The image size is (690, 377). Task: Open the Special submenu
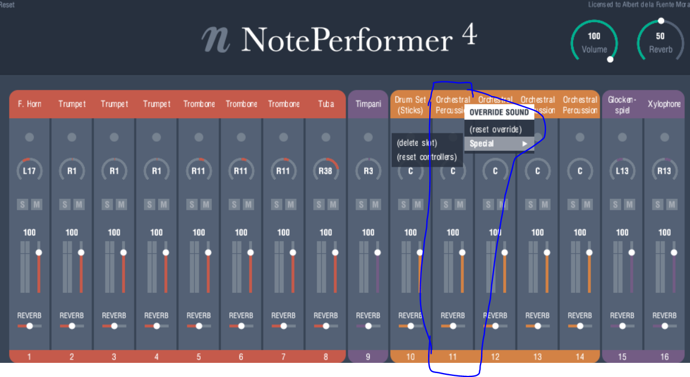click(x=499, y=144)
